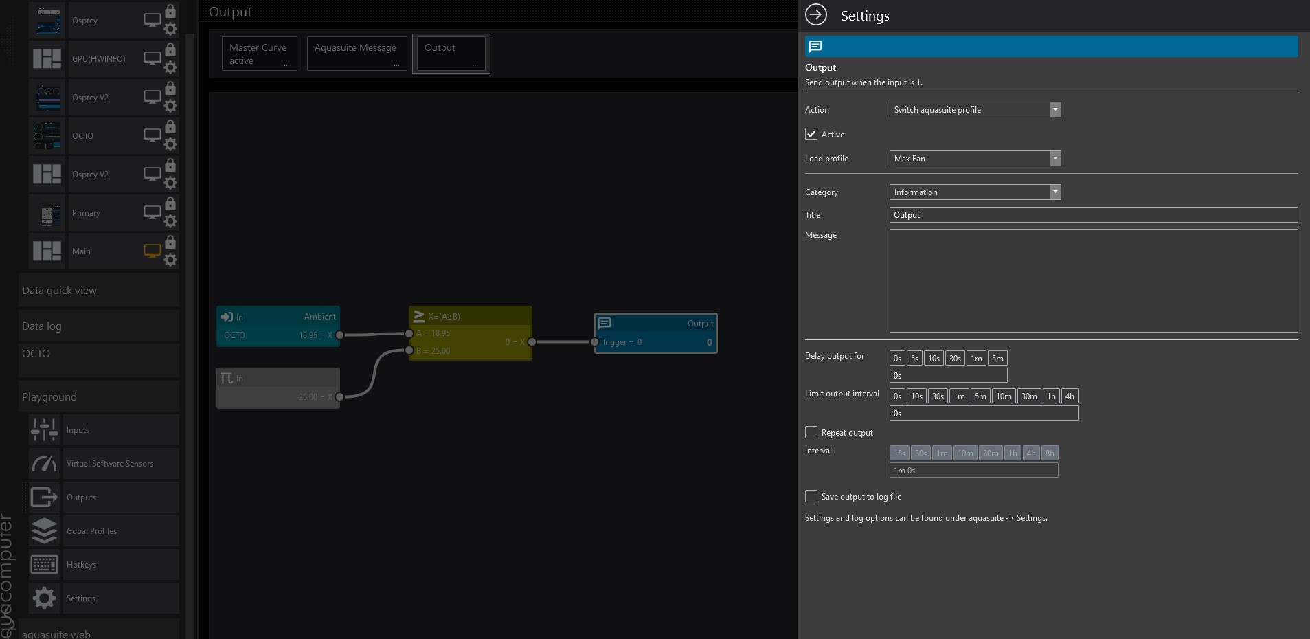Set the delay output to 10s
The height and width of the screenshot is (639, 1310).
pos(934,359)
